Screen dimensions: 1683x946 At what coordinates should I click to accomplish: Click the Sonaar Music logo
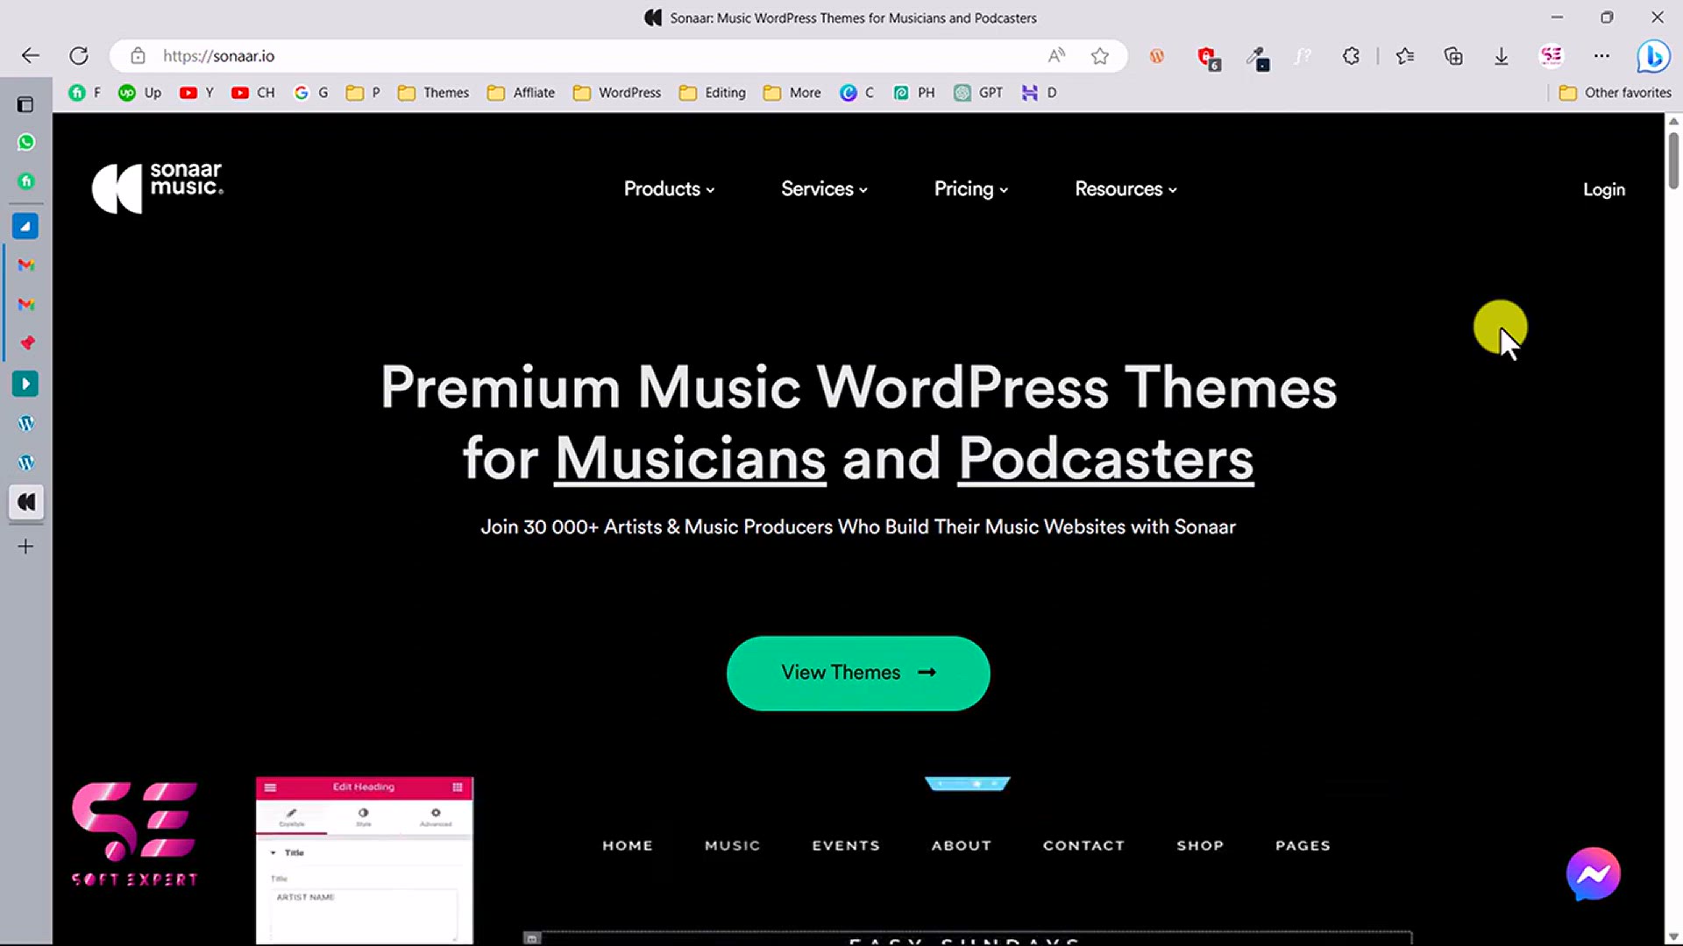tap(158, 187)
